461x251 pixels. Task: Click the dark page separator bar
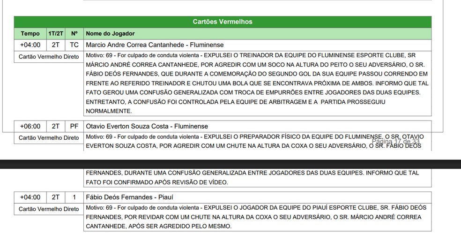(230, 164)
